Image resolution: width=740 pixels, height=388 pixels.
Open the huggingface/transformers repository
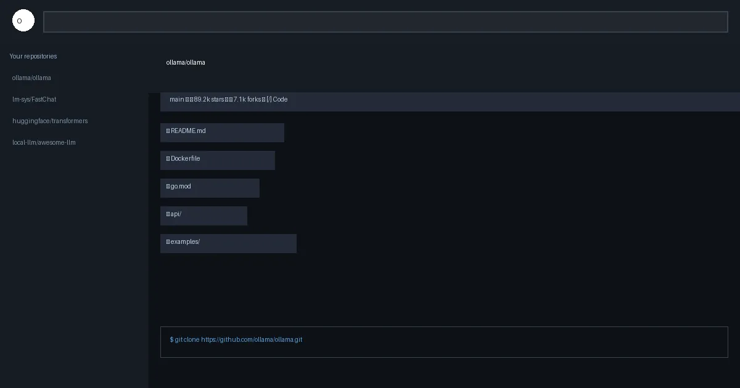pos(50,121)
